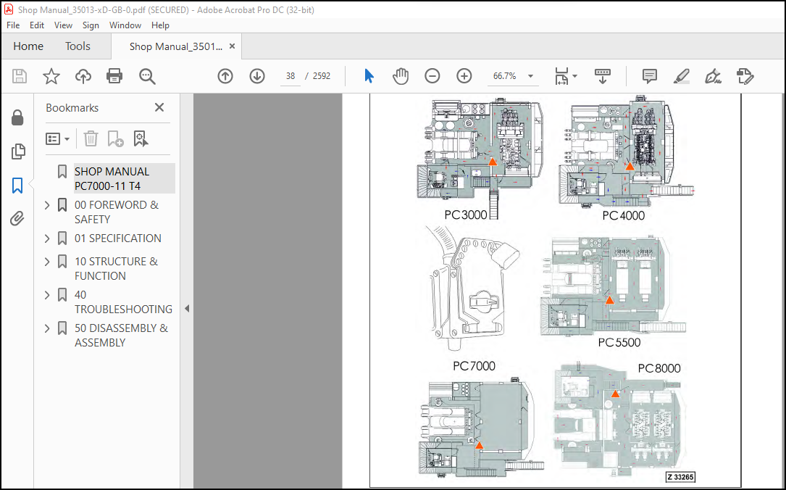The image size is (786, 490).
Task: Open the File menu
Action: click(x=13, y=25)
